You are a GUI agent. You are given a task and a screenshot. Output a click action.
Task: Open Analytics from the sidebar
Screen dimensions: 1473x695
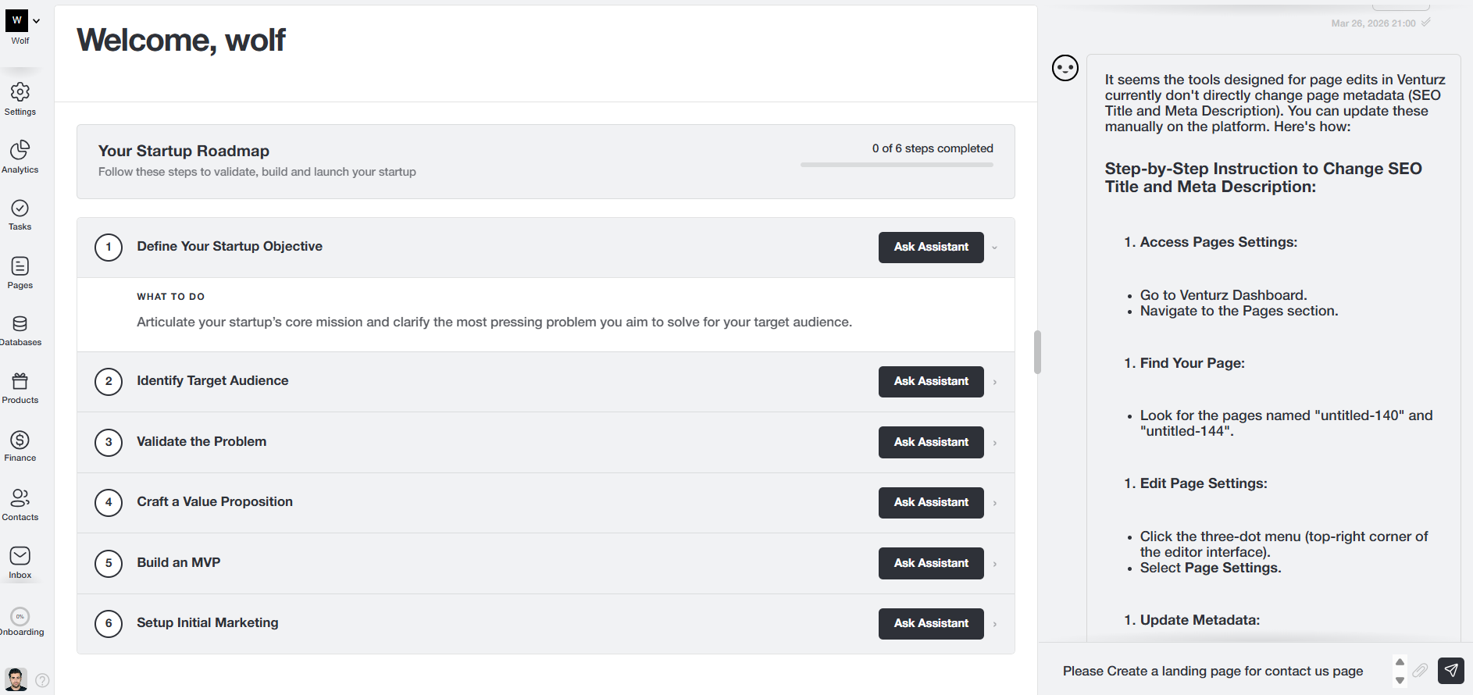(20, 150)
